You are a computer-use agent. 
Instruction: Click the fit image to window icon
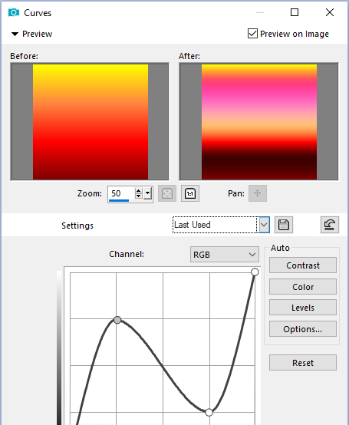point(167,193)
